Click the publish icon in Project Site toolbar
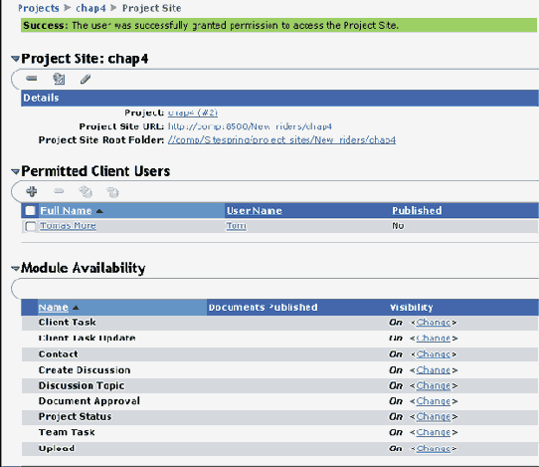The image size is (539, 467). (59, 79)
